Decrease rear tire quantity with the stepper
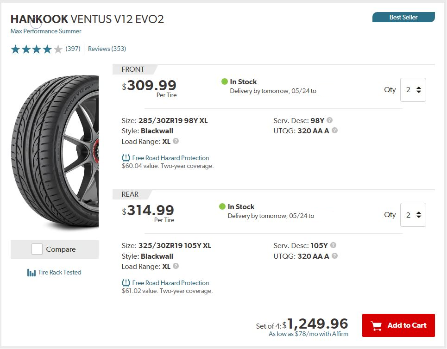This screenshot has width=447, height=349. pyautogui.click(x=419, y=218)
